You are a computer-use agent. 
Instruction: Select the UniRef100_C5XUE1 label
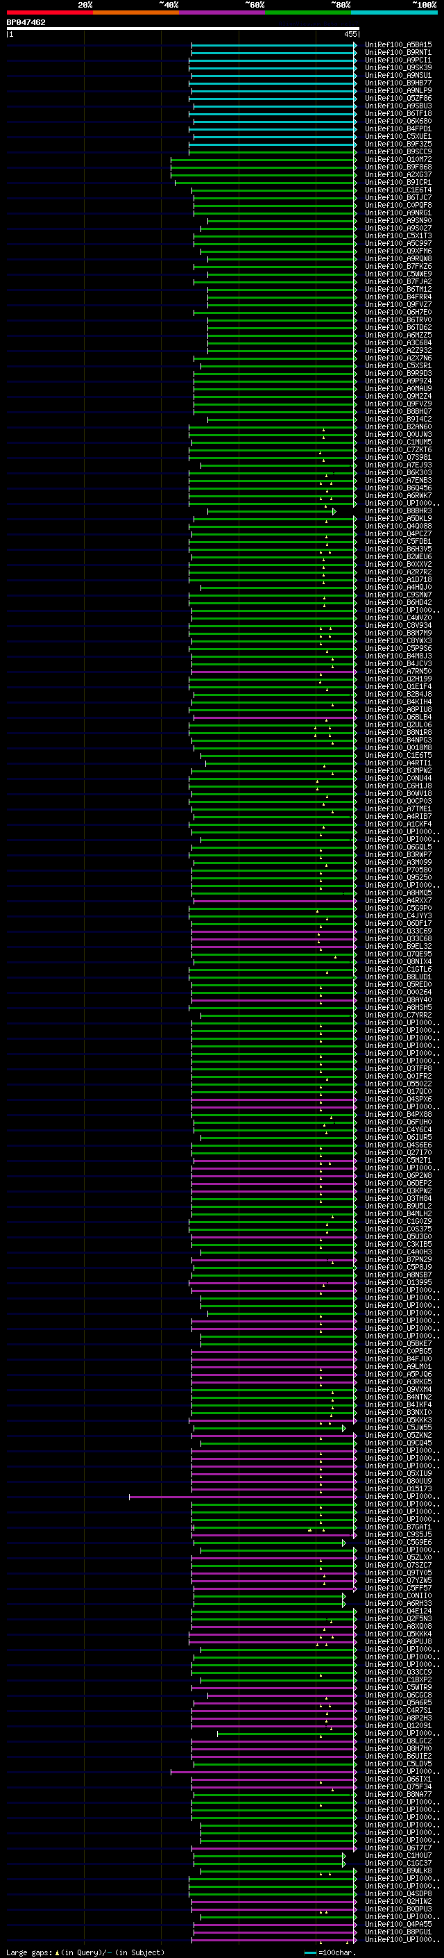click(x=398, y=137)
